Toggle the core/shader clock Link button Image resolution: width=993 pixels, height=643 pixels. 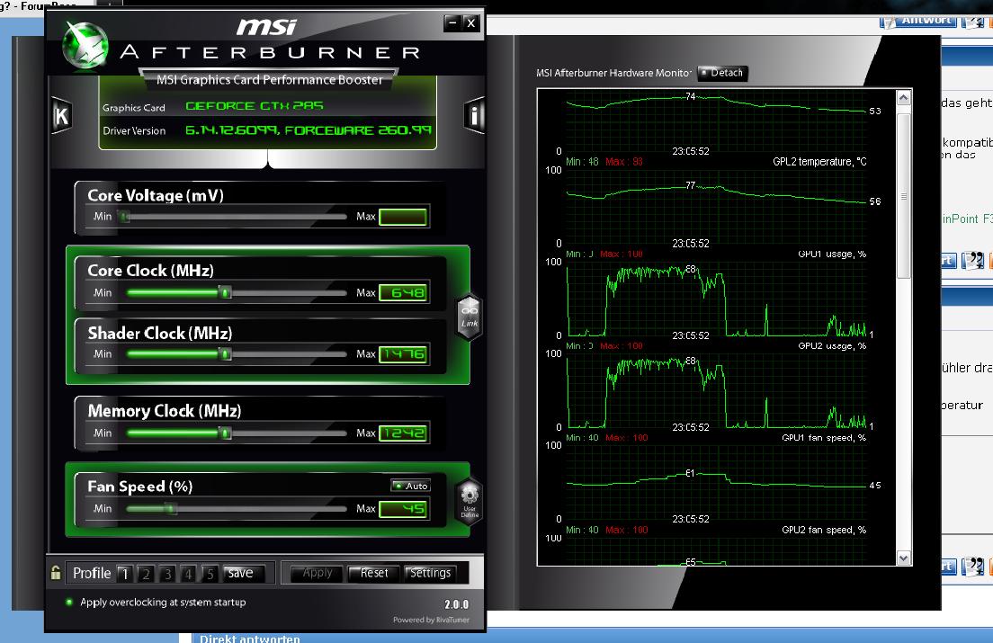click(x=470, y=317)
